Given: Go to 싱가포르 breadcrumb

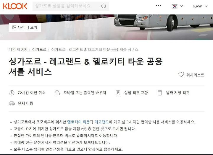Looking at the screenshot, I should tap(39, 50).
